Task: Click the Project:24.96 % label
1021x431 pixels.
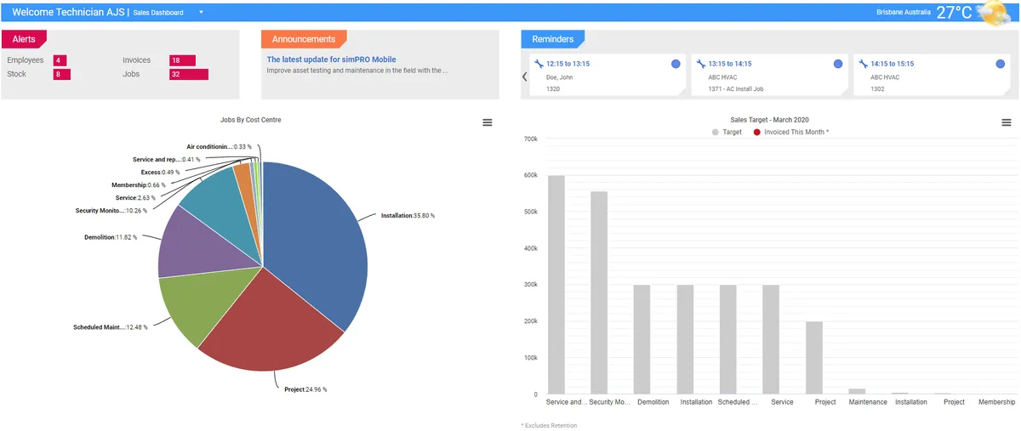Action: coord(305,389)
